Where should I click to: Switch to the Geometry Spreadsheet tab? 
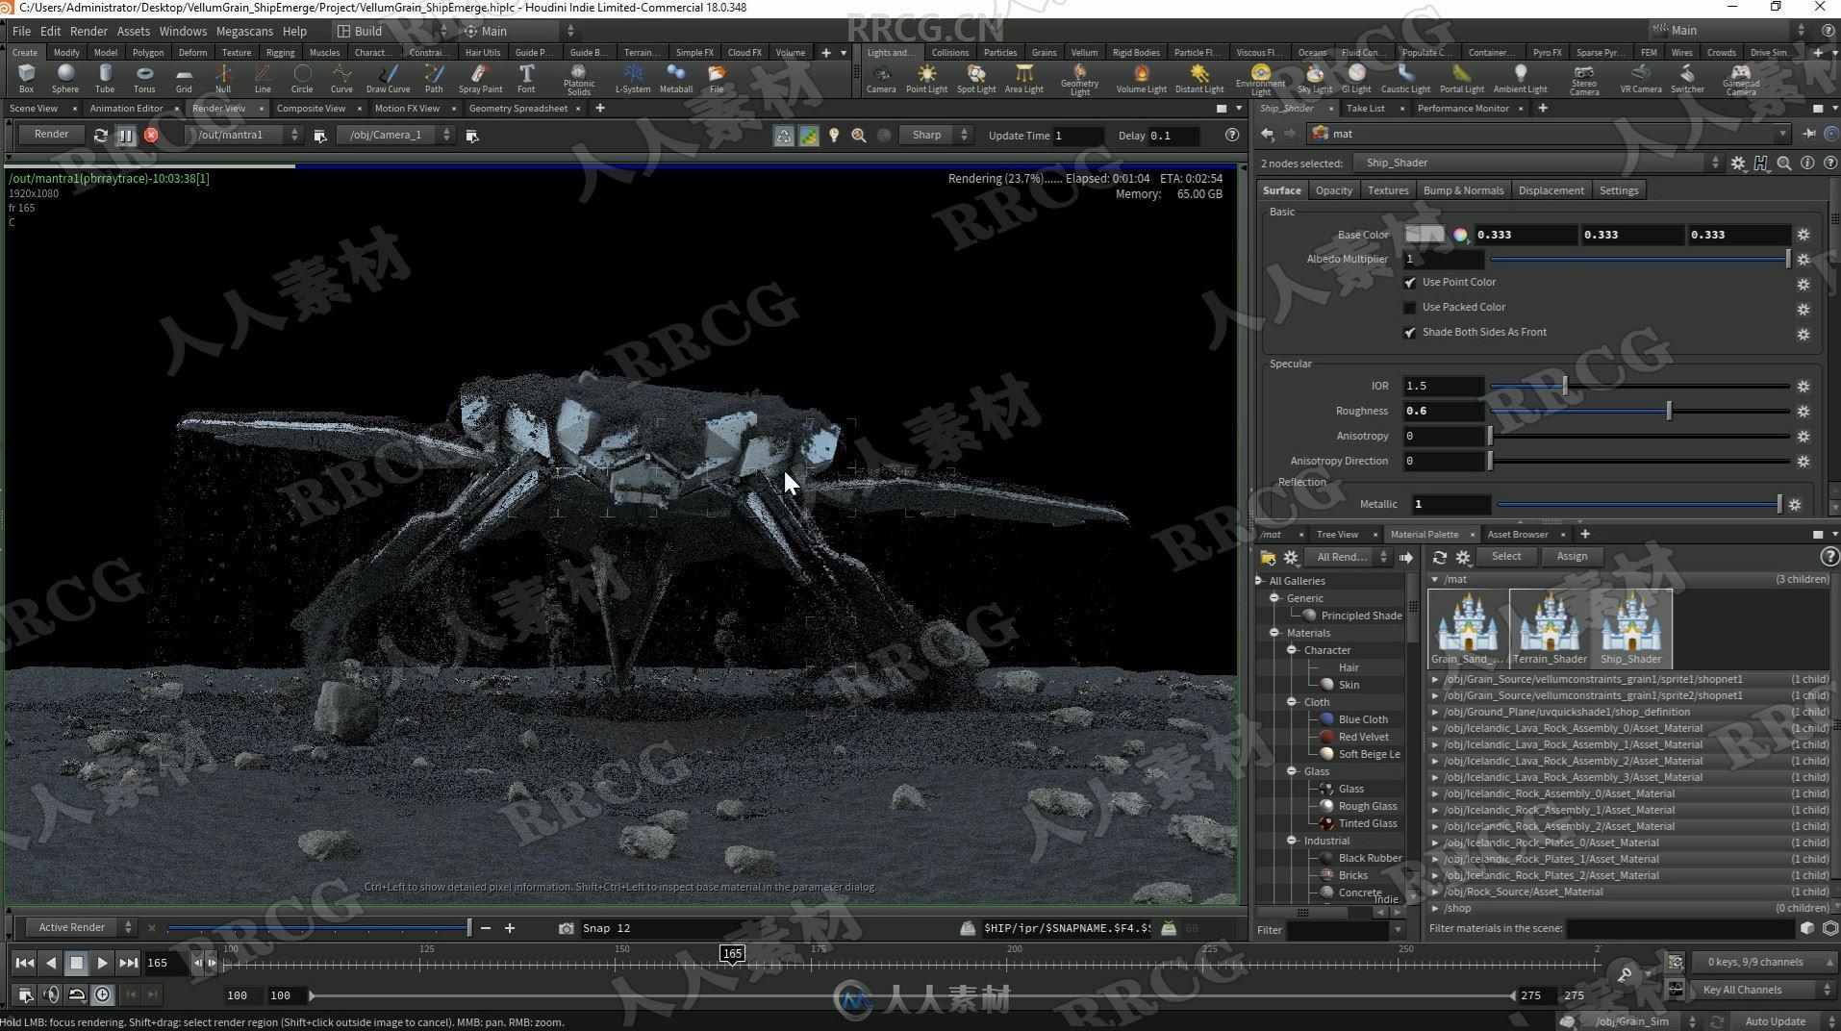517,108
